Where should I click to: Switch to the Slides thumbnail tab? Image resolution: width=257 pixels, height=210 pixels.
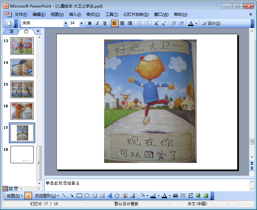pyautogui.click(x=26, y=31)
